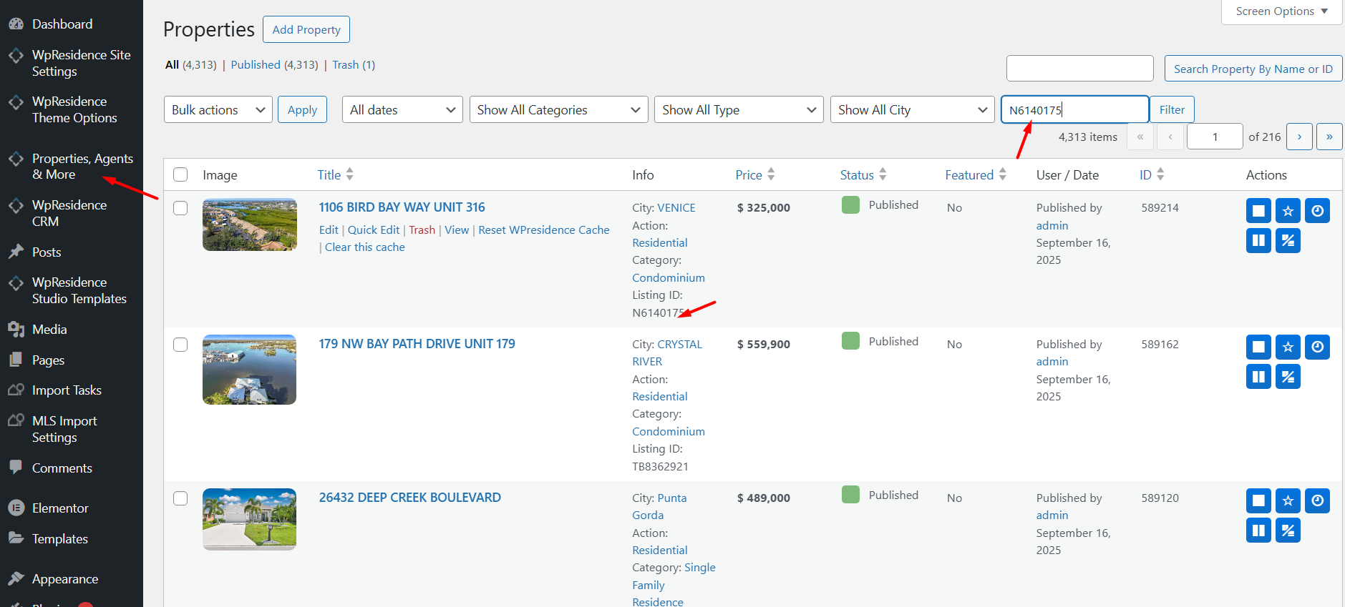This screenshot has width=1345, height=607.
Task: Click the Add Property button
Action: click(306, 29)
